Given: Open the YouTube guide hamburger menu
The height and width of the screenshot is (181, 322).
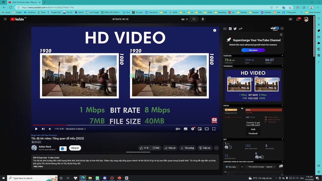Looking at the screenshot, I should click(5, 19).
